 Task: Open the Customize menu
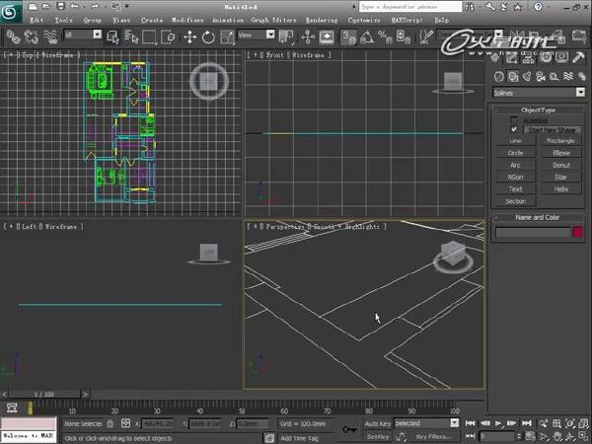pos(364,20)
